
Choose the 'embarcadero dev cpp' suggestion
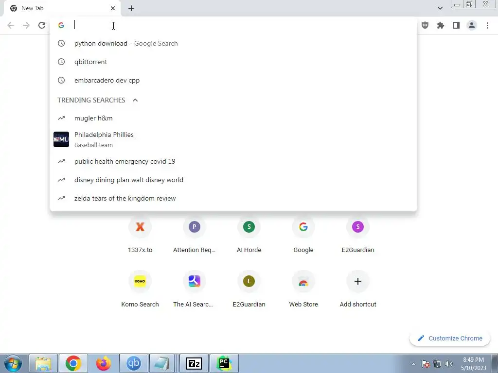[233, 80]
